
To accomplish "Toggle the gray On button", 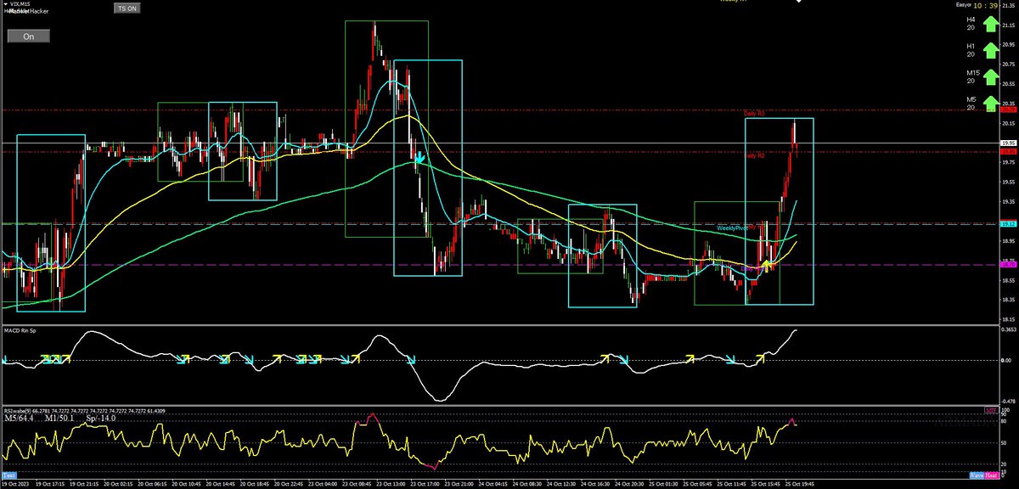I will coord(29,36).
